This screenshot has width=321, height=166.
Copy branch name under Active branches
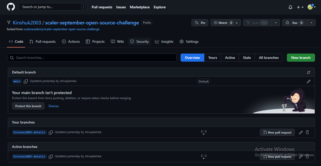coord(51,156)
